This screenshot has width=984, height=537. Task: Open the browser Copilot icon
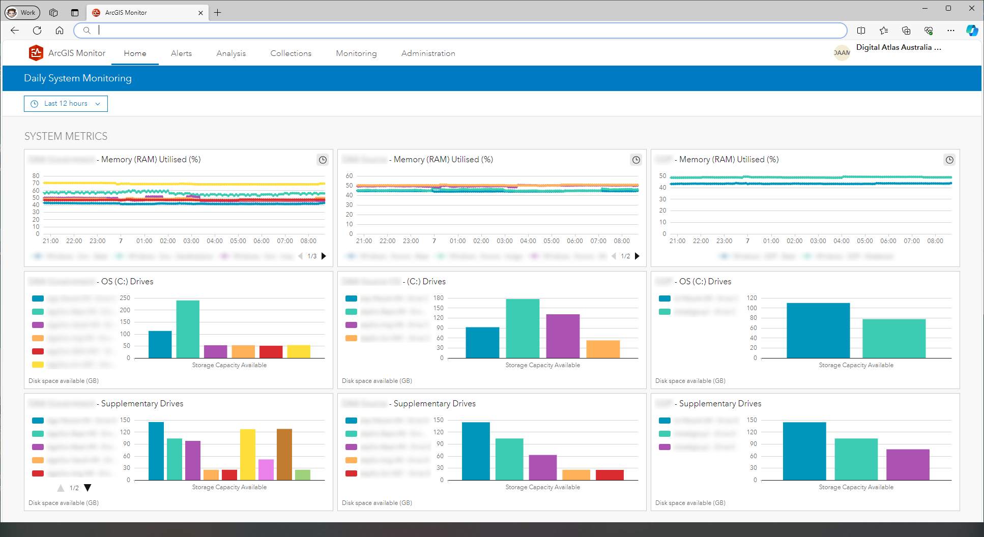pyautogui.click(x=972, y=31)
